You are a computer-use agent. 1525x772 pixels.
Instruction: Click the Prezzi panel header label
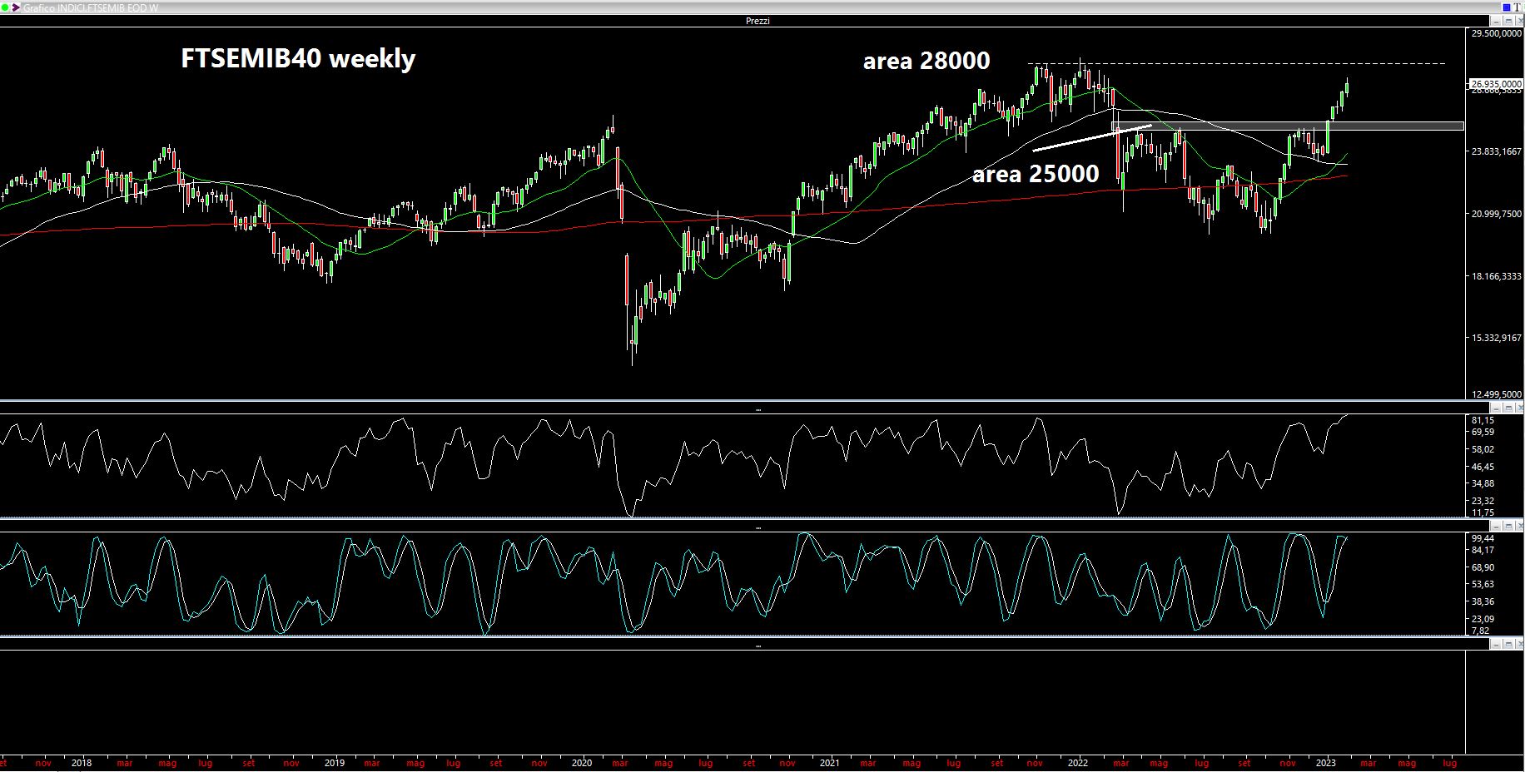pyautogui.click(x=758, y=21)
